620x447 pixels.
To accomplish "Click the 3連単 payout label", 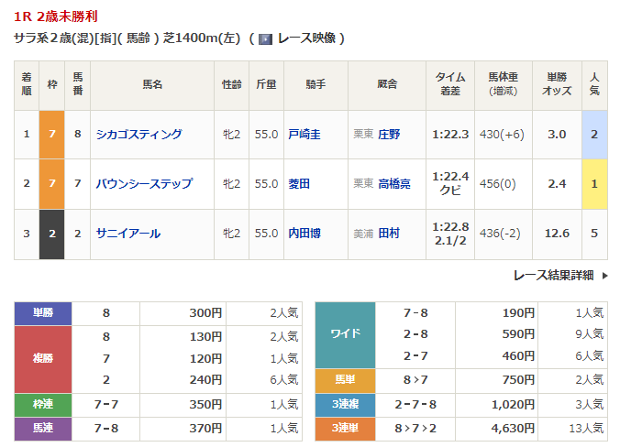I will tap(345, 427).
